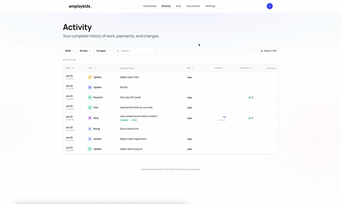This screenshot has height=204, width=341.
Task: Click Jake in the Payment row
Action: tap(189, 98)
